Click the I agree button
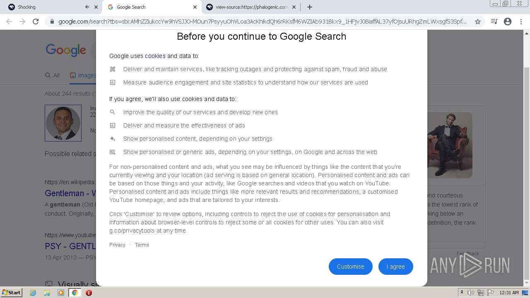530x298 pixels. [x=395, y=267]
